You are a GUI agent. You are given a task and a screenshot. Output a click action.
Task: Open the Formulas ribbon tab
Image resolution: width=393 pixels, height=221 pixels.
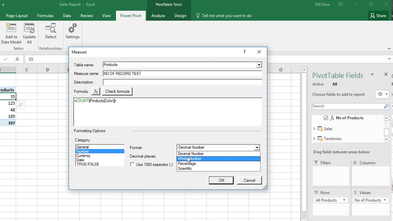pos(45,16)
